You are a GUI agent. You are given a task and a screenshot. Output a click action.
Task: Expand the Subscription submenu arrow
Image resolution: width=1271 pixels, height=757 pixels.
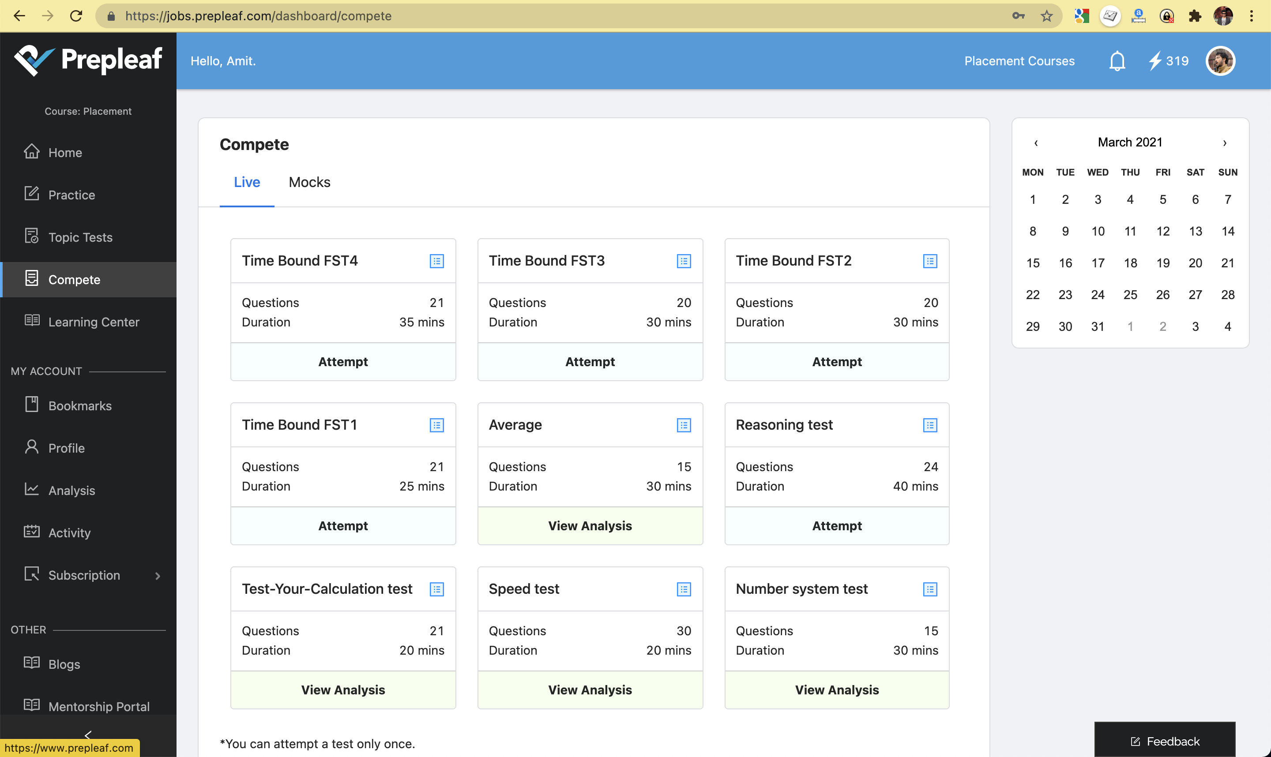158,576
